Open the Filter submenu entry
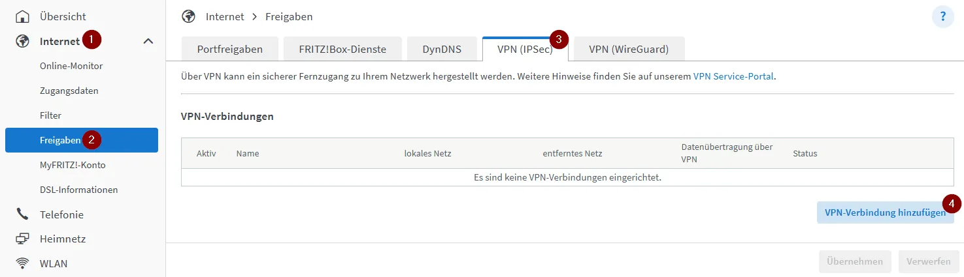Image resolution: width=964 pixels, height=277 pixels. click(50, 115)
